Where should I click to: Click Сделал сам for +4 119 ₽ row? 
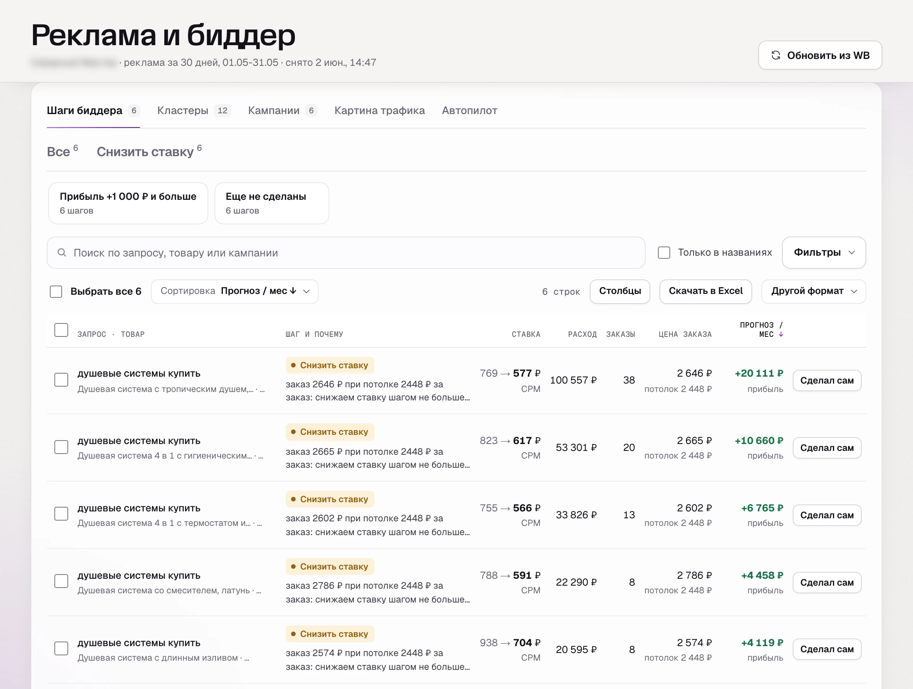point(827,649)
